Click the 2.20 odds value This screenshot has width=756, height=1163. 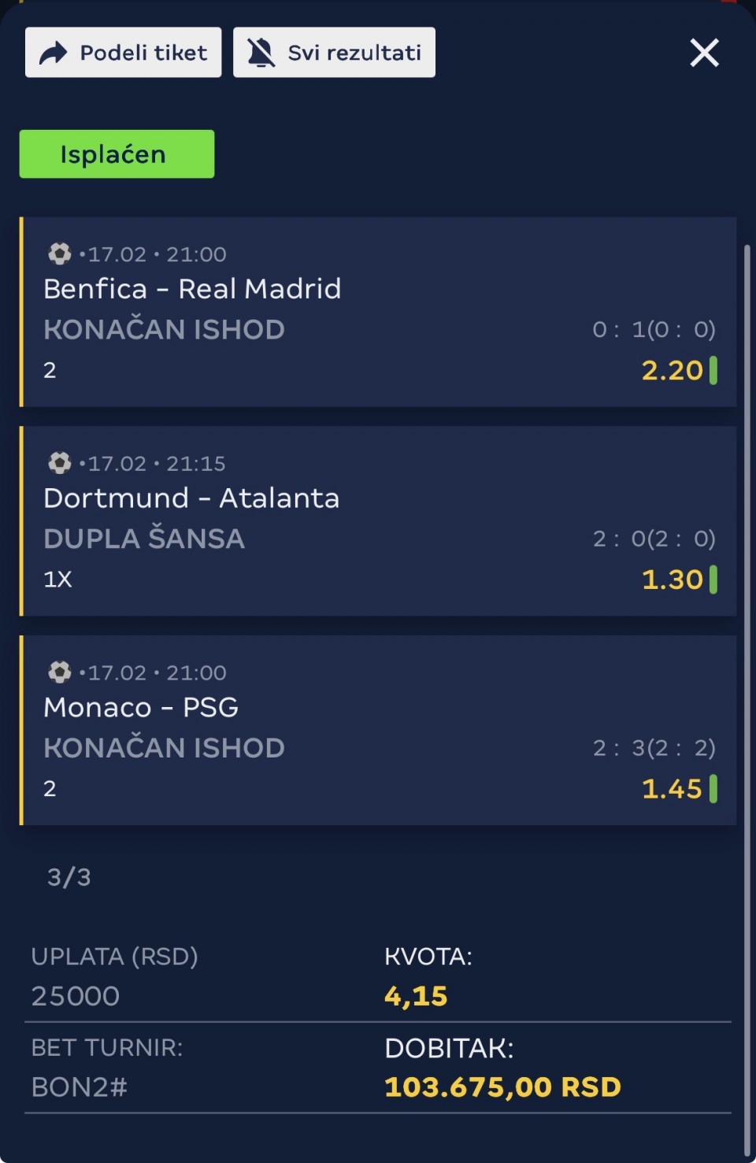coord(672,370)
